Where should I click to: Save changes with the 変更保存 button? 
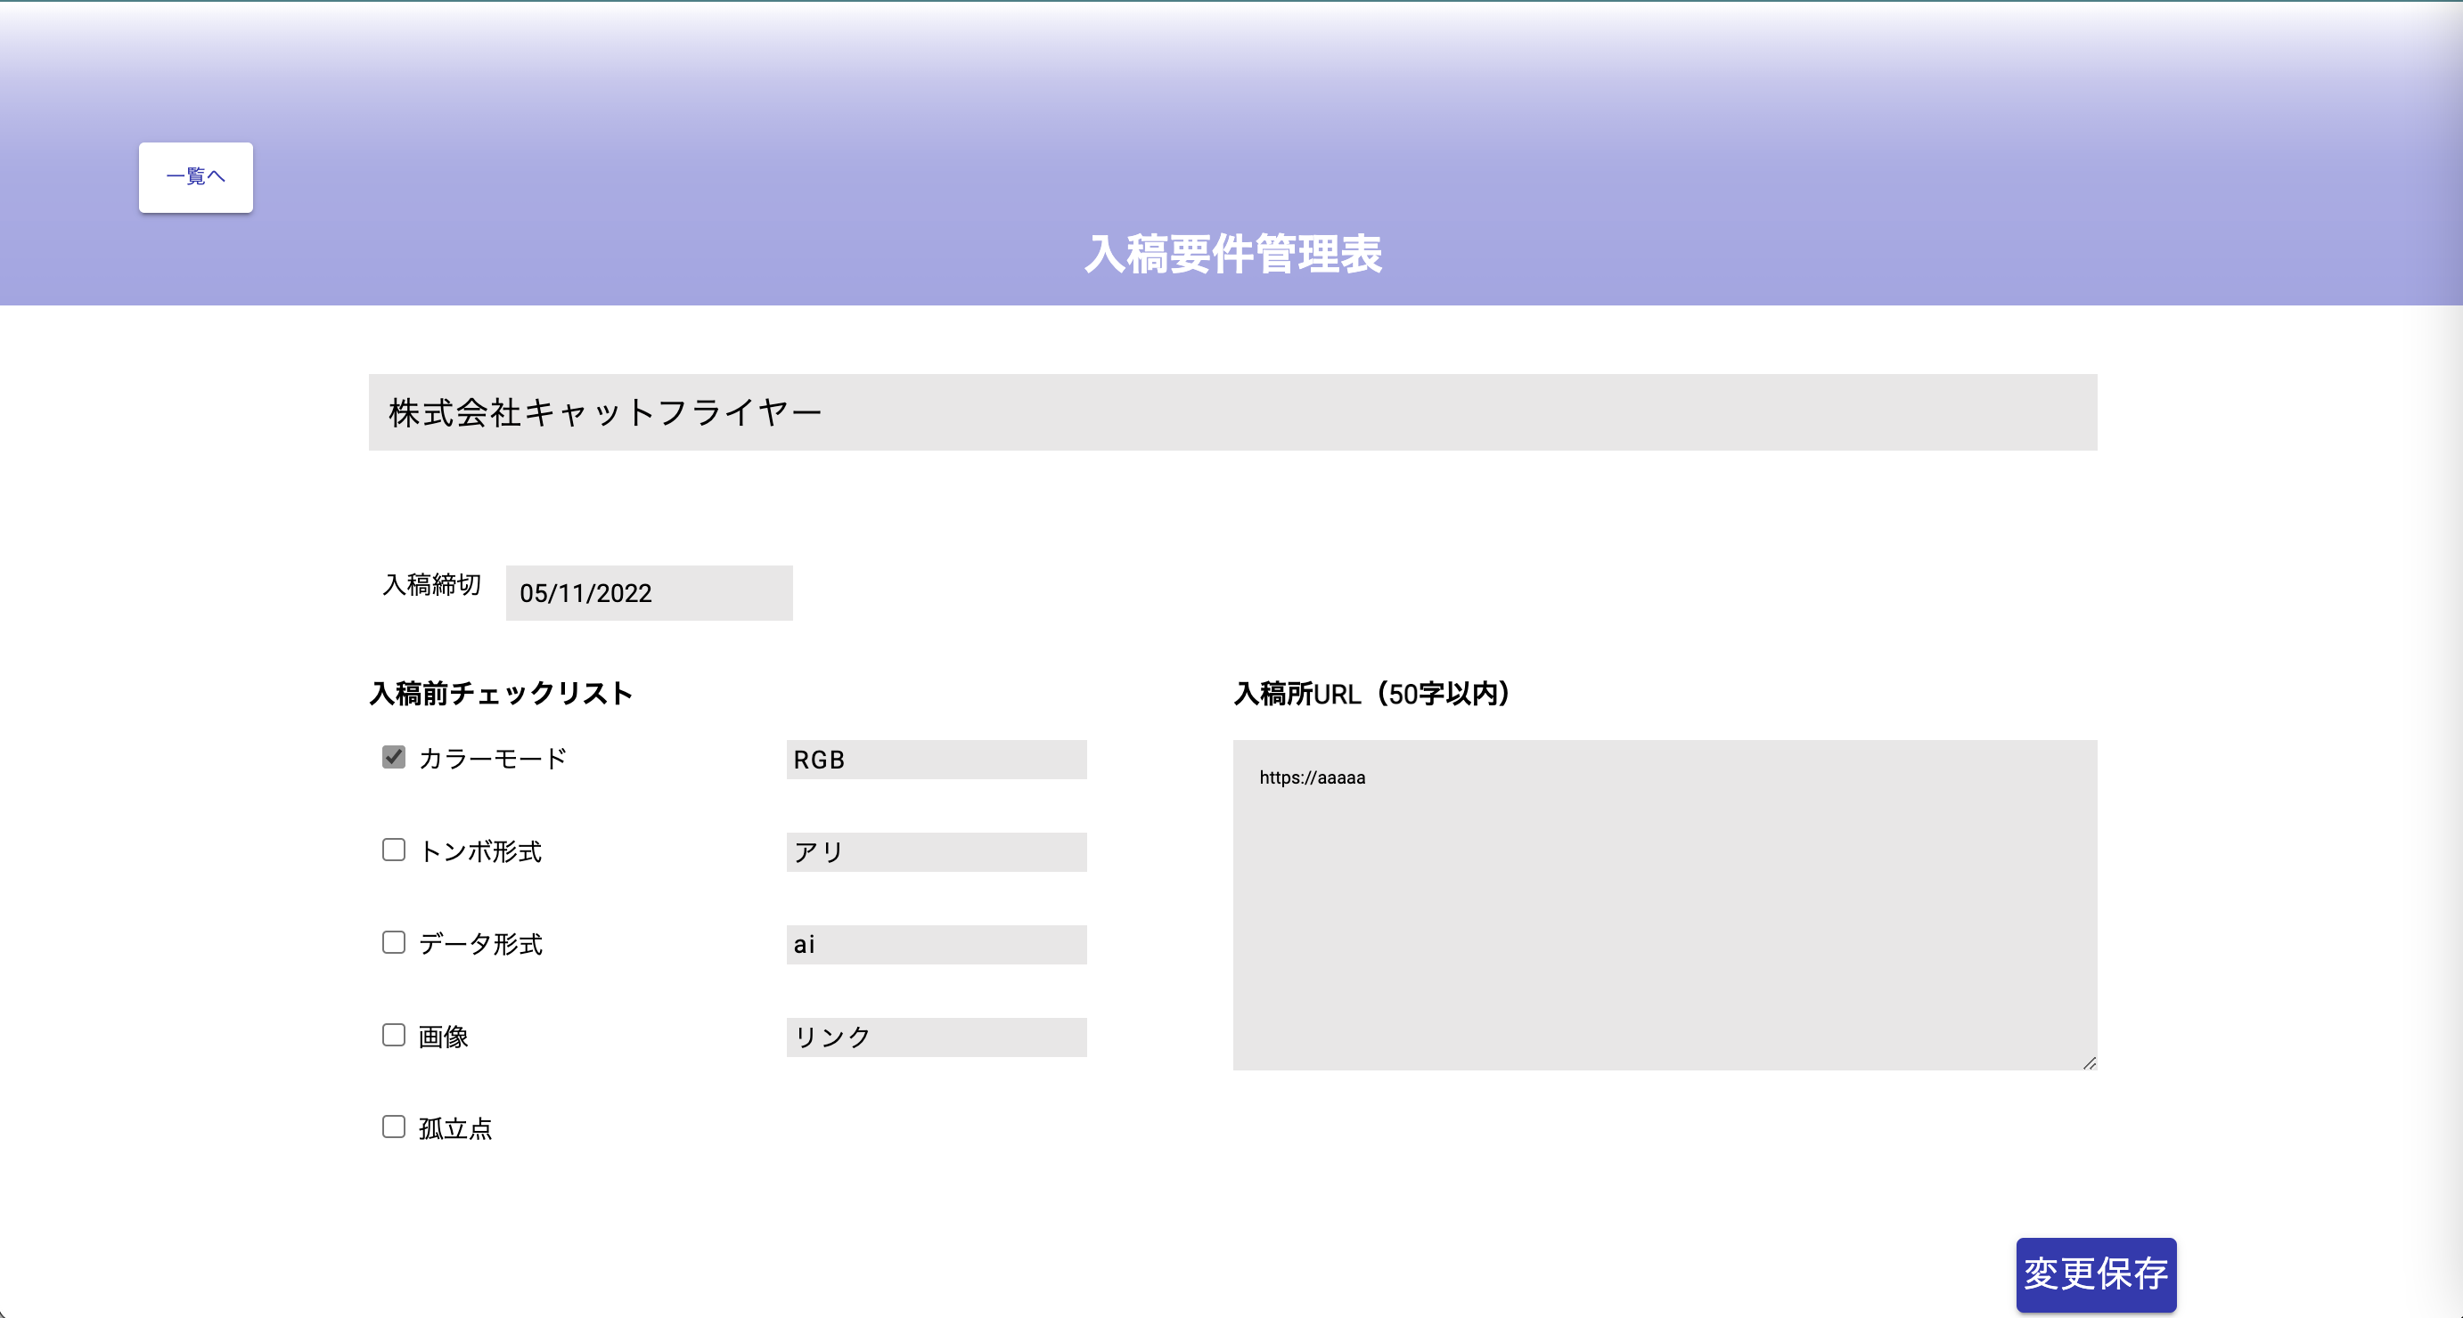(x=2096, y=1274)
